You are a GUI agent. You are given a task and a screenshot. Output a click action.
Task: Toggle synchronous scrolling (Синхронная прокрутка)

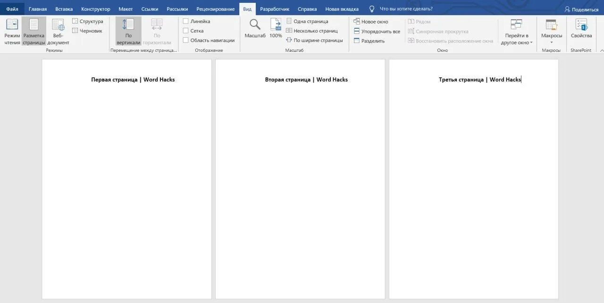pos(438,31)
